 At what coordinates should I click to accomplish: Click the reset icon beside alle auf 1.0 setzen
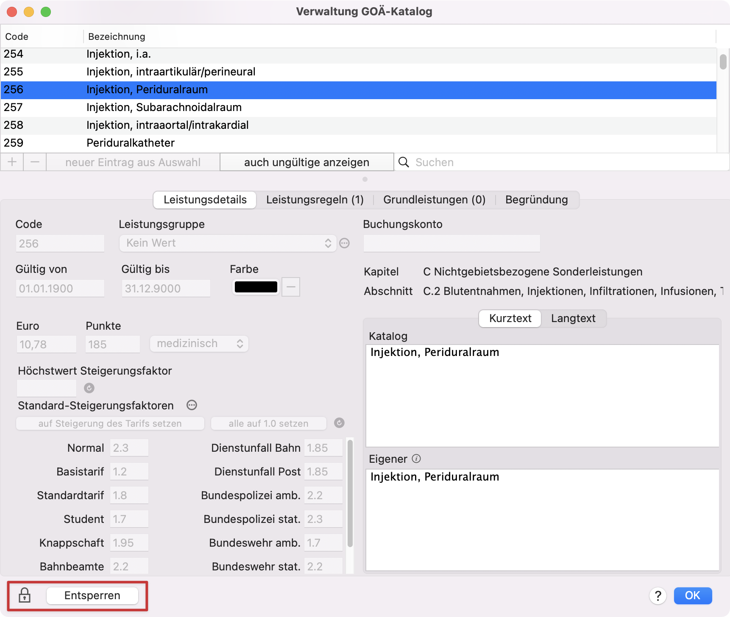pyautogui.click(x=339, y=422)
